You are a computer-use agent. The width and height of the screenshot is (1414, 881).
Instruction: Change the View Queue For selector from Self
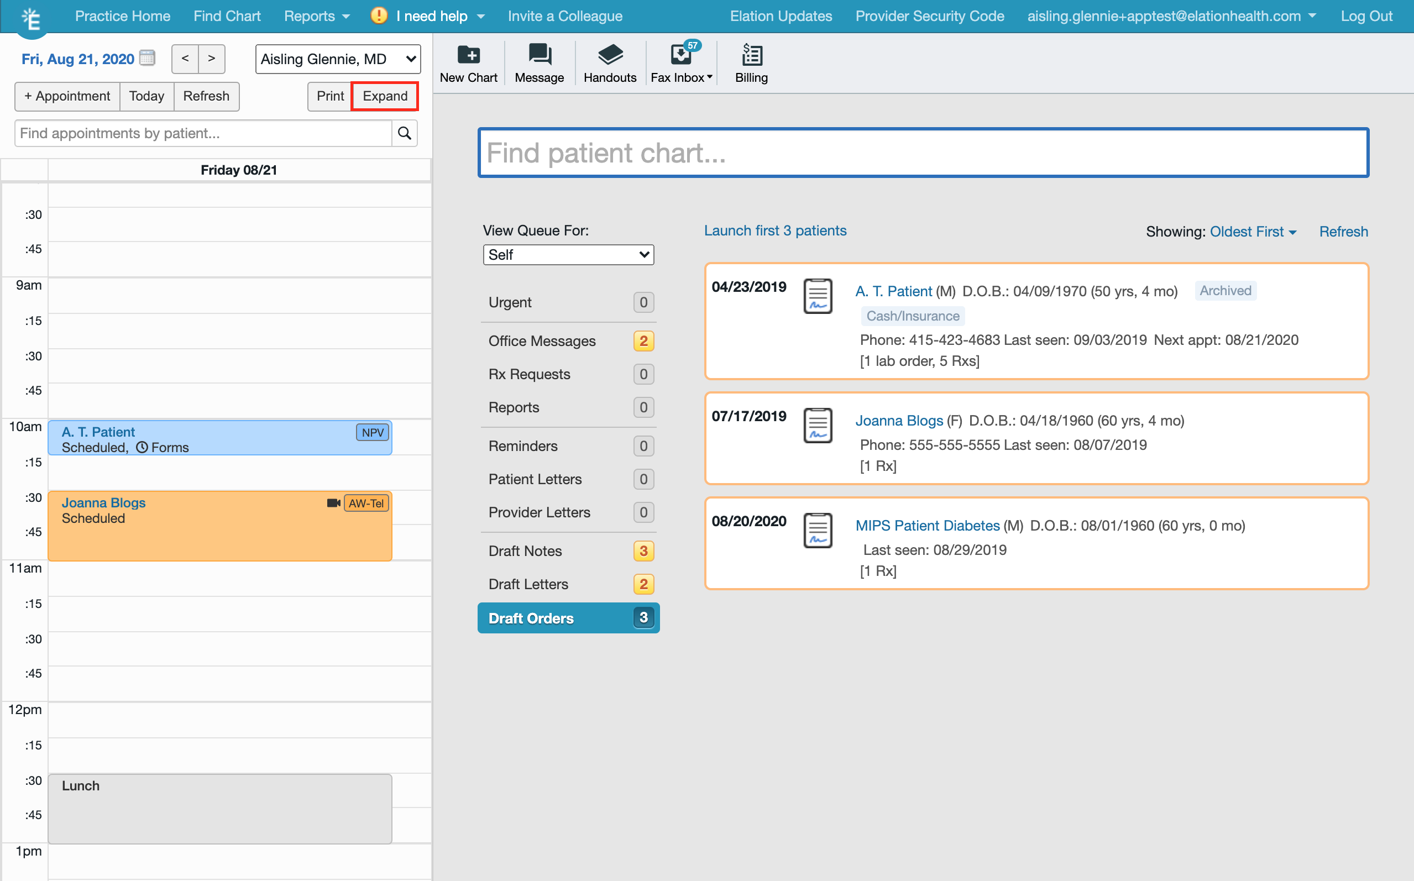coord(568,255)
